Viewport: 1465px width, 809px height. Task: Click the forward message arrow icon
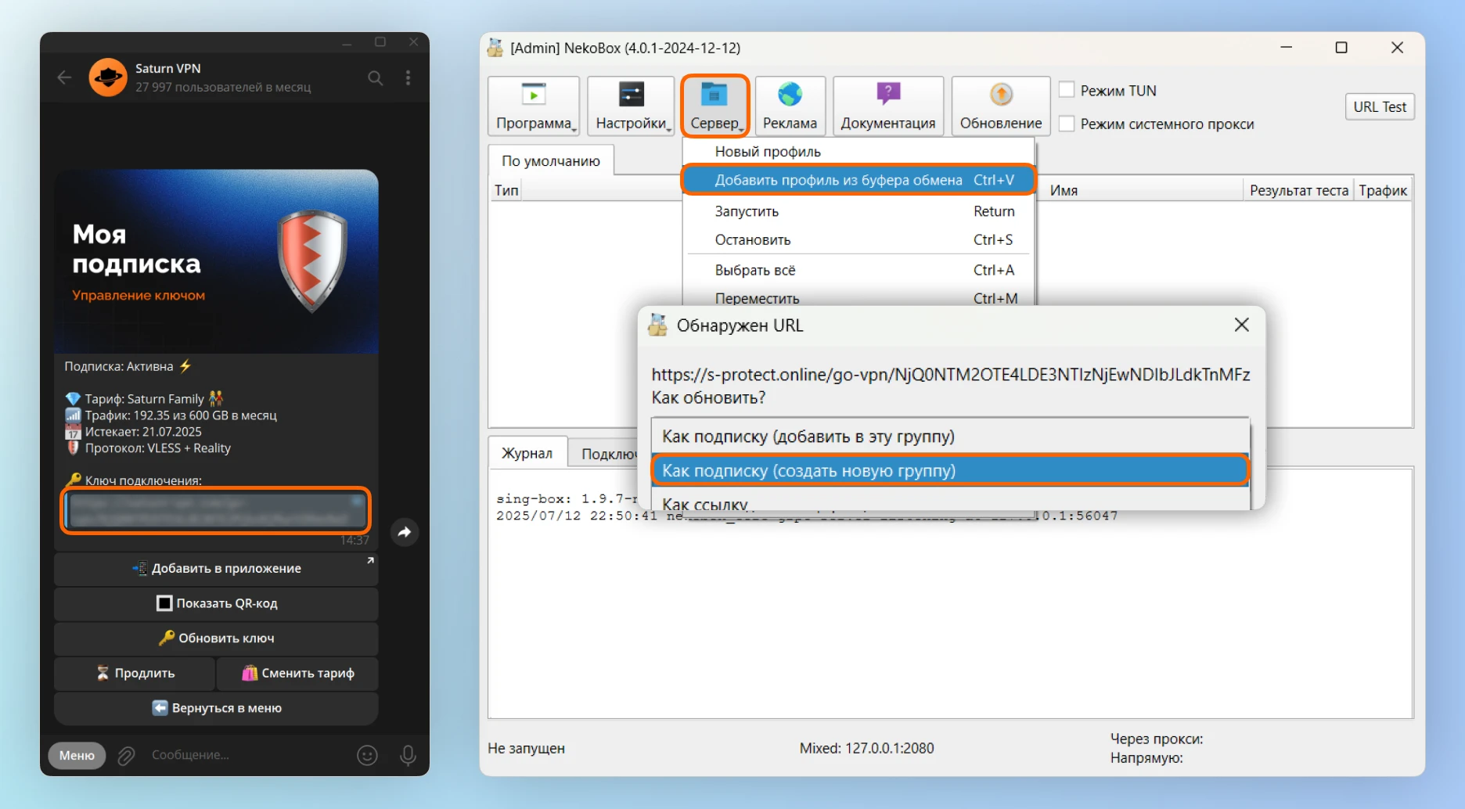[x=405, y=532]
